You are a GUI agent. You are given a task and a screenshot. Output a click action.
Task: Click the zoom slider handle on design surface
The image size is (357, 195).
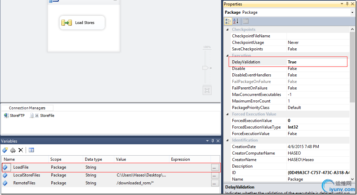tap(205, 68)
